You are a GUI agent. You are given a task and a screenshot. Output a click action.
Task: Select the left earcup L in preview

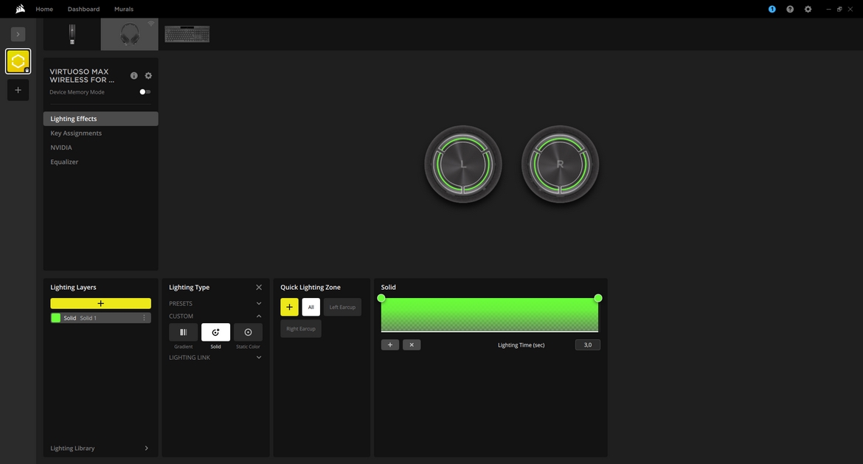pyautogui.click(x=463, y=164)
